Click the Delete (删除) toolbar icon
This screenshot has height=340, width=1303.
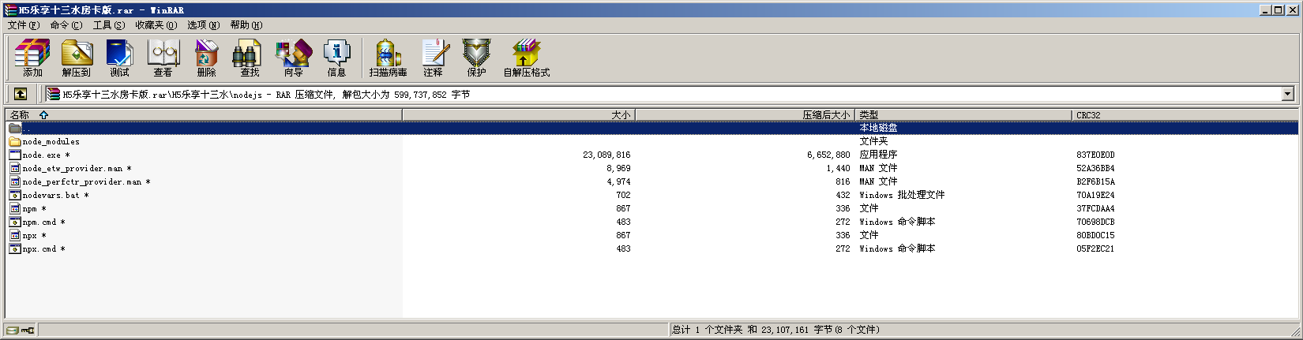206,58
